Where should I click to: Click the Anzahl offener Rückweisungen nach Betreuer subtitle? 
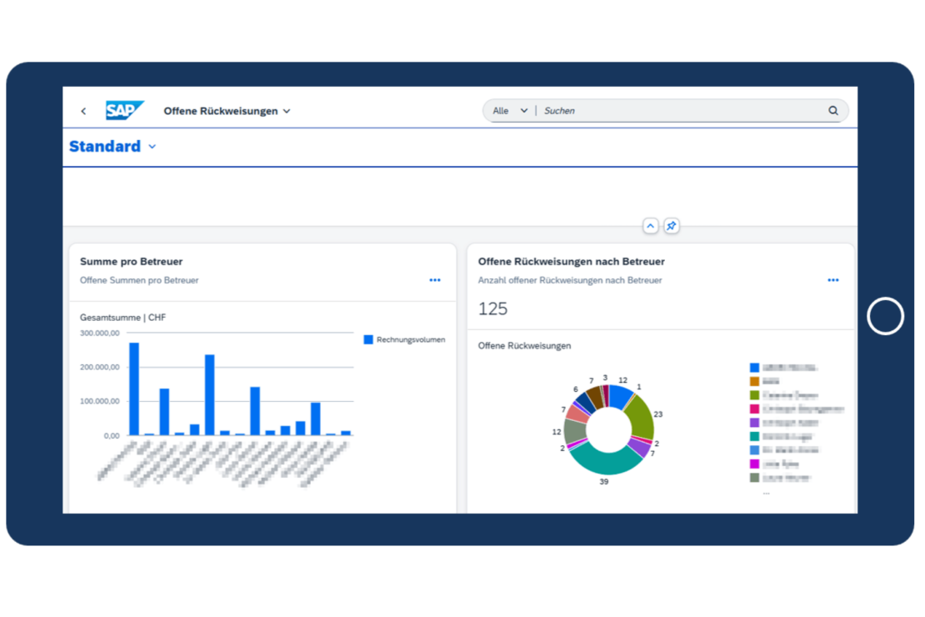(570, 280)
